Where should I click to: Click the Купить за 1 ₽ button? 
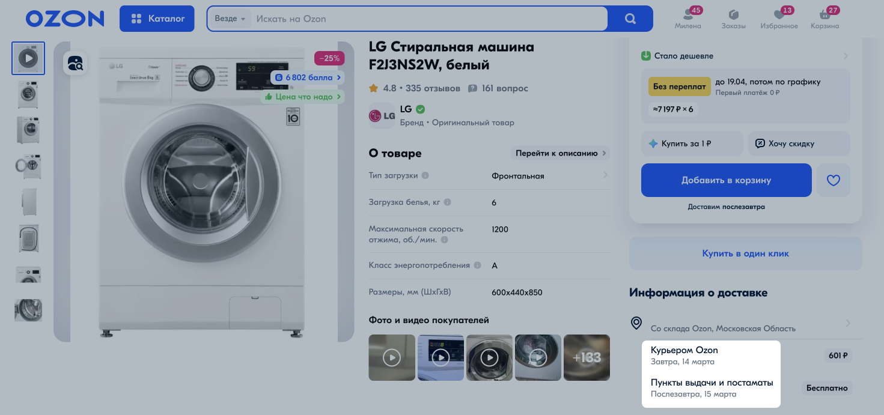[x=692, y=144]
